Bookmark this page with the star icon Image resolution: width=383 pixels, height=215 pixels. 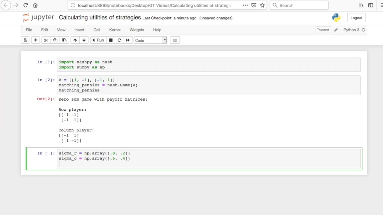click(262, 5)
